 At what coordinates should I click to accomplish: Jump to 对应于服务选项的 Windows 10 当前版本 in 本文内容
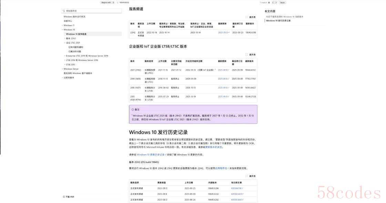pos(285,17)
